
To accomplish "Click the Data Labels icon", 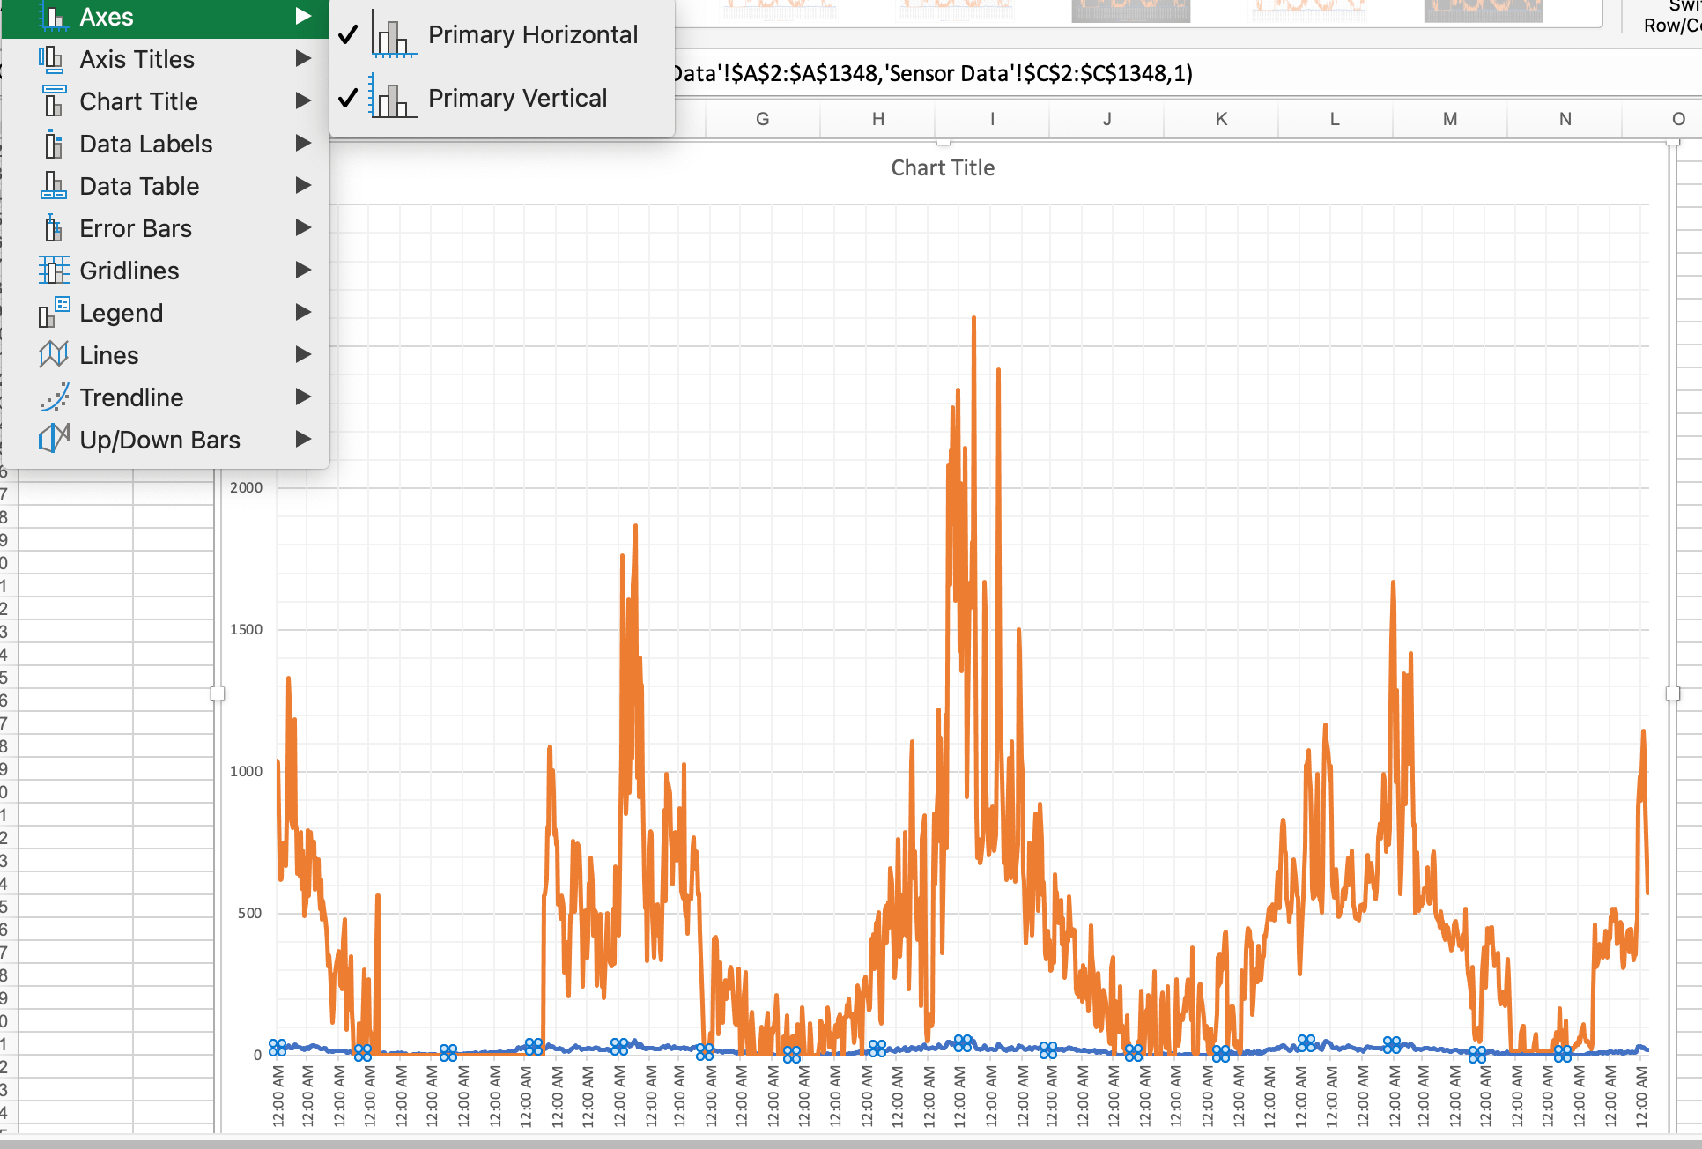I will point(52,144).
